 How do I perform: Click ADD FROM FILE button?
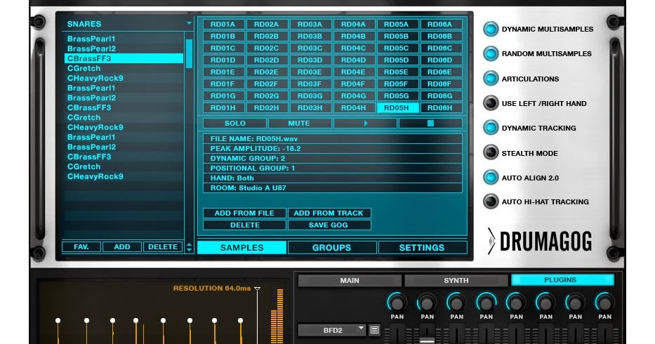pos(244,213)
